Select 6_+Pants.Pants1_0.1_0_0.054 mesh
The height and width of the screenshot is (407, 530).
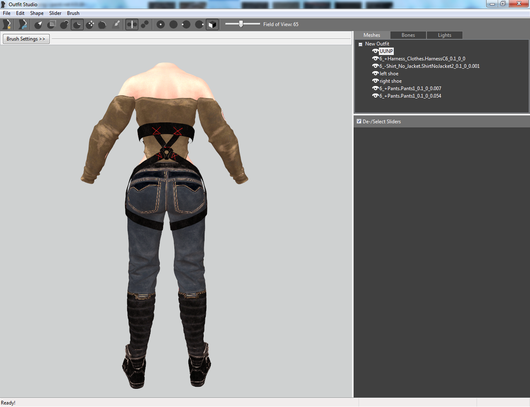410,96
